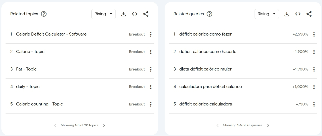This screenshot has width=322, height=136.
Task: Open more options for Calorie Deficit Calculator
Action: pyautogui.click(x=151, y=34)
